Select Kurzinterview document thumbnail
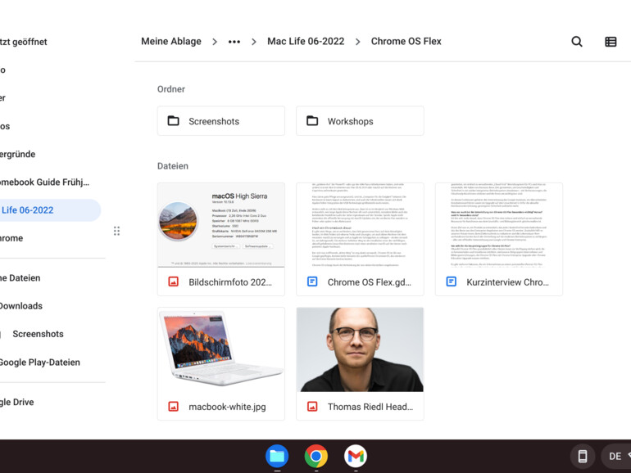 point(498,225)
